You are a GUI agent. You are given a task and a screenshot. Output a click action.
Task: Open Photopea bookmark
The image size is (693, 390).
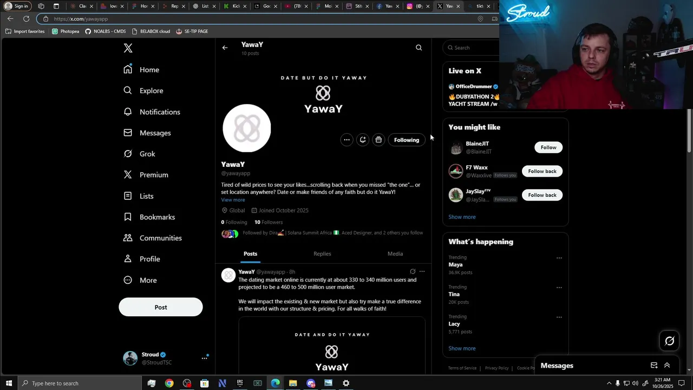click(x=66, y=31)
